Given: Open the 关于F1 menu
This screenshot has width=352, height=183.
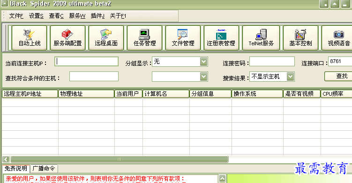Looking at the screenshot, I should (x=118, y=16).
